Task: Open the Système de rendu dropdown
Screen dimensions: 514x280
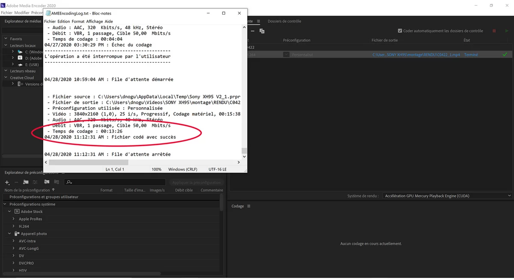Action: [447, 196]
